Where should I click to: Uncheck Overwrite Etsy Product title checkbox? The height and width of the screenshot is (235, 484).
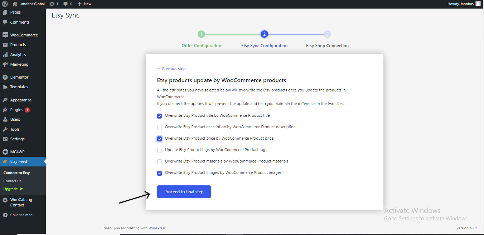point(160,116)
